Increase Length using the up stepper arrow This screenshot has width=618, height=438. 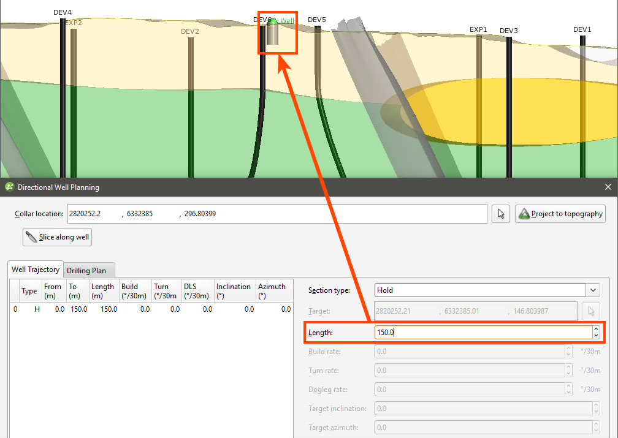596,330
